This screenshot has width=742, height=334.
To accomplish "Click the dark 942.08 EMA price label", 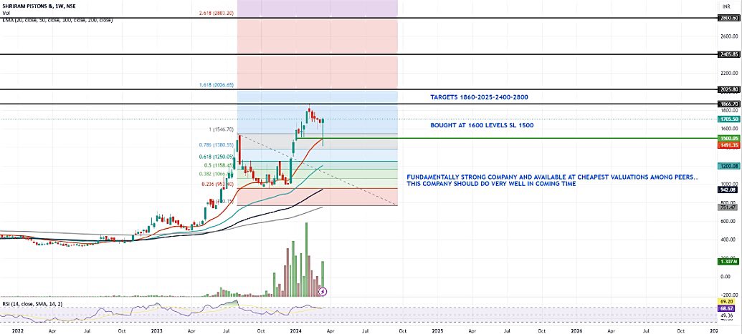I will click(x=728, y=190).
